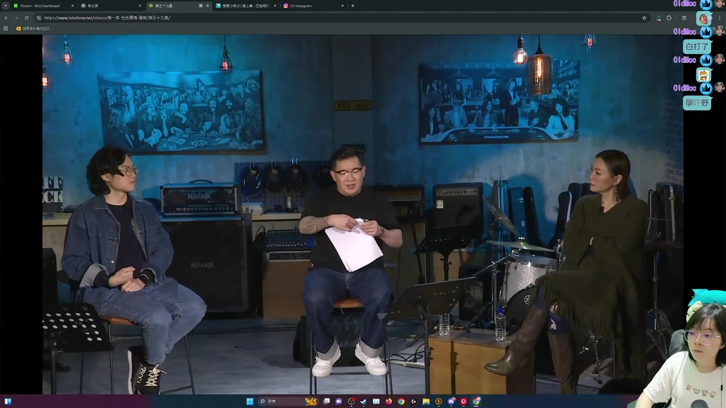Screen dimensions: 726x408
Task: Open OBS Studio from the taskbar
Action: coord(351,401)
